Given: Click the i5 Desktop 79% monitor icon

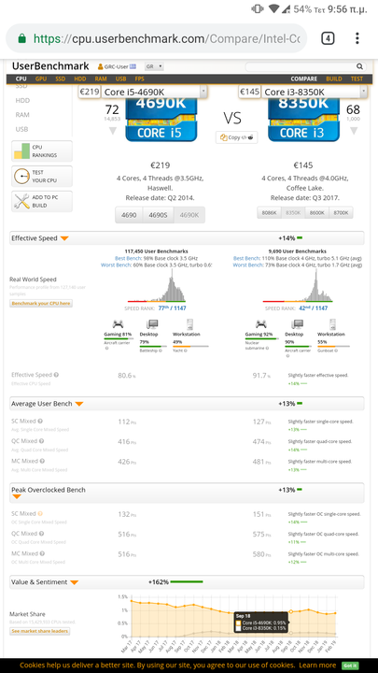Looking at the screenshot, I should [x=152, y=324].
